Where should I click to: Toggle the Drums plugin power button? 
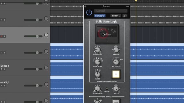89,12
